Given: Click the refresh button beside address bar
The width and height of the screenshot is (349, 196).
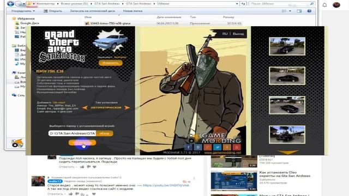Looking at the screenshot, I should point(243,4).
